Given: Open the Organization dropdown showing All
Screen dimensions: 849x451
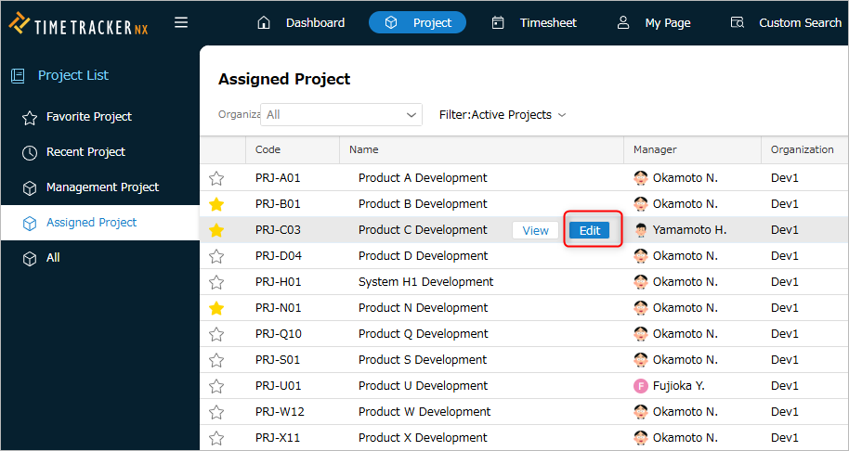Looking at the screenshot, I should pos(341,115).
